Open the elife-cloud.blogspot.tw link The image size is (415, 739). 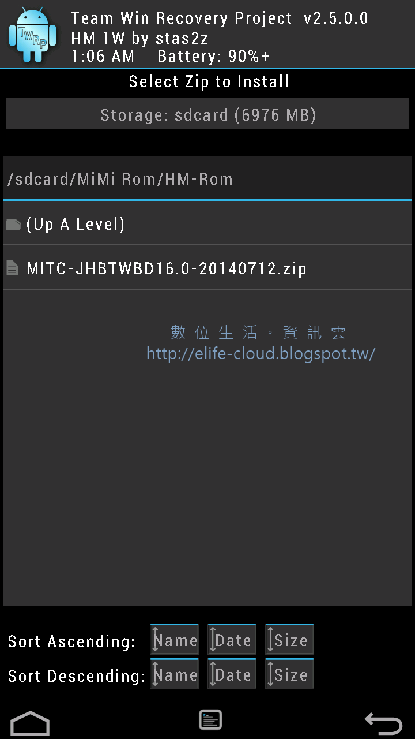pyautogui.click(x=261, y=353)
